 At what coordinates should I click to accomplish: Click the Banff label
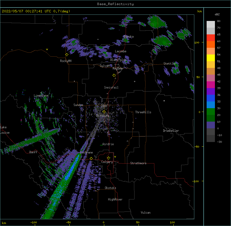33,152
